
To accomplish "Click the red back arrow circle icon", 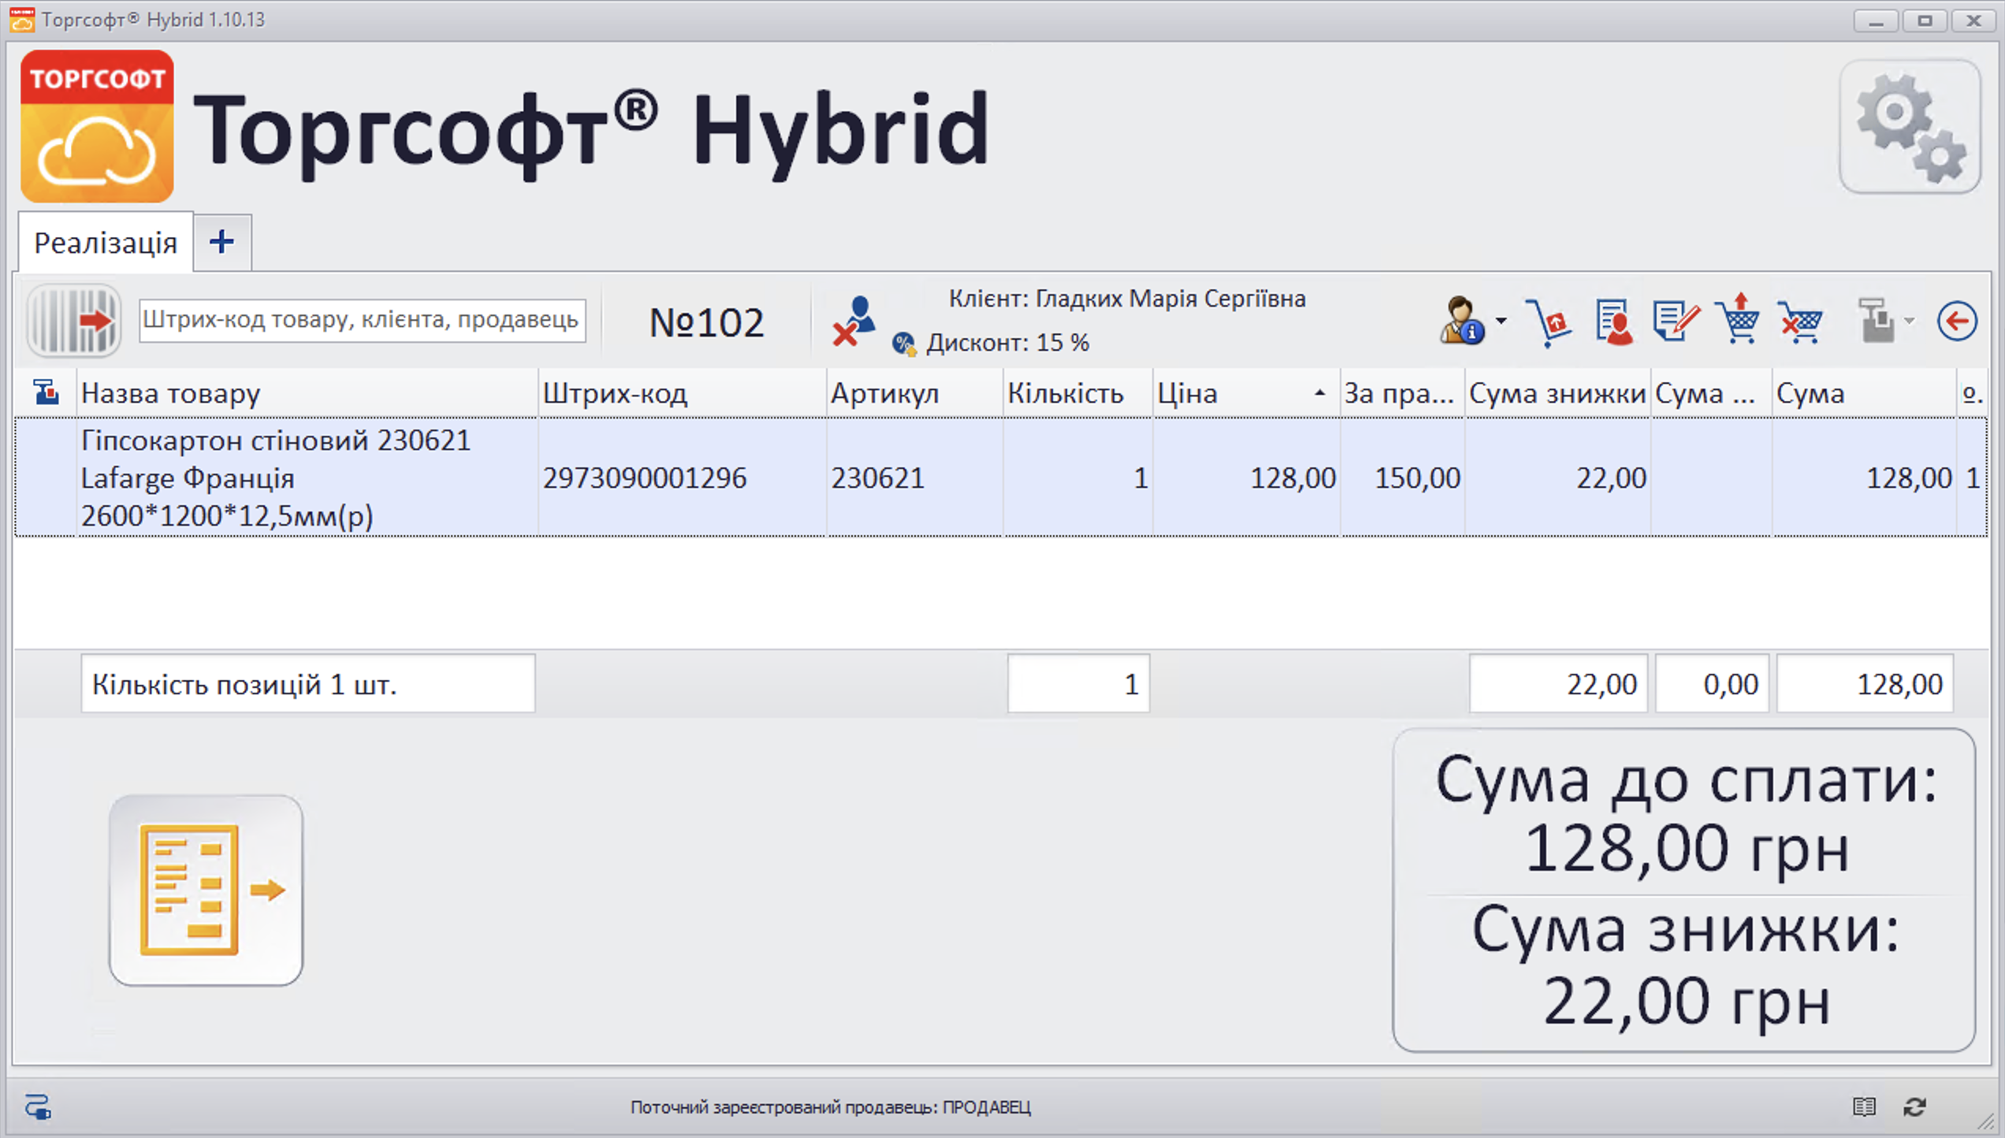I will pos(1956,321).
